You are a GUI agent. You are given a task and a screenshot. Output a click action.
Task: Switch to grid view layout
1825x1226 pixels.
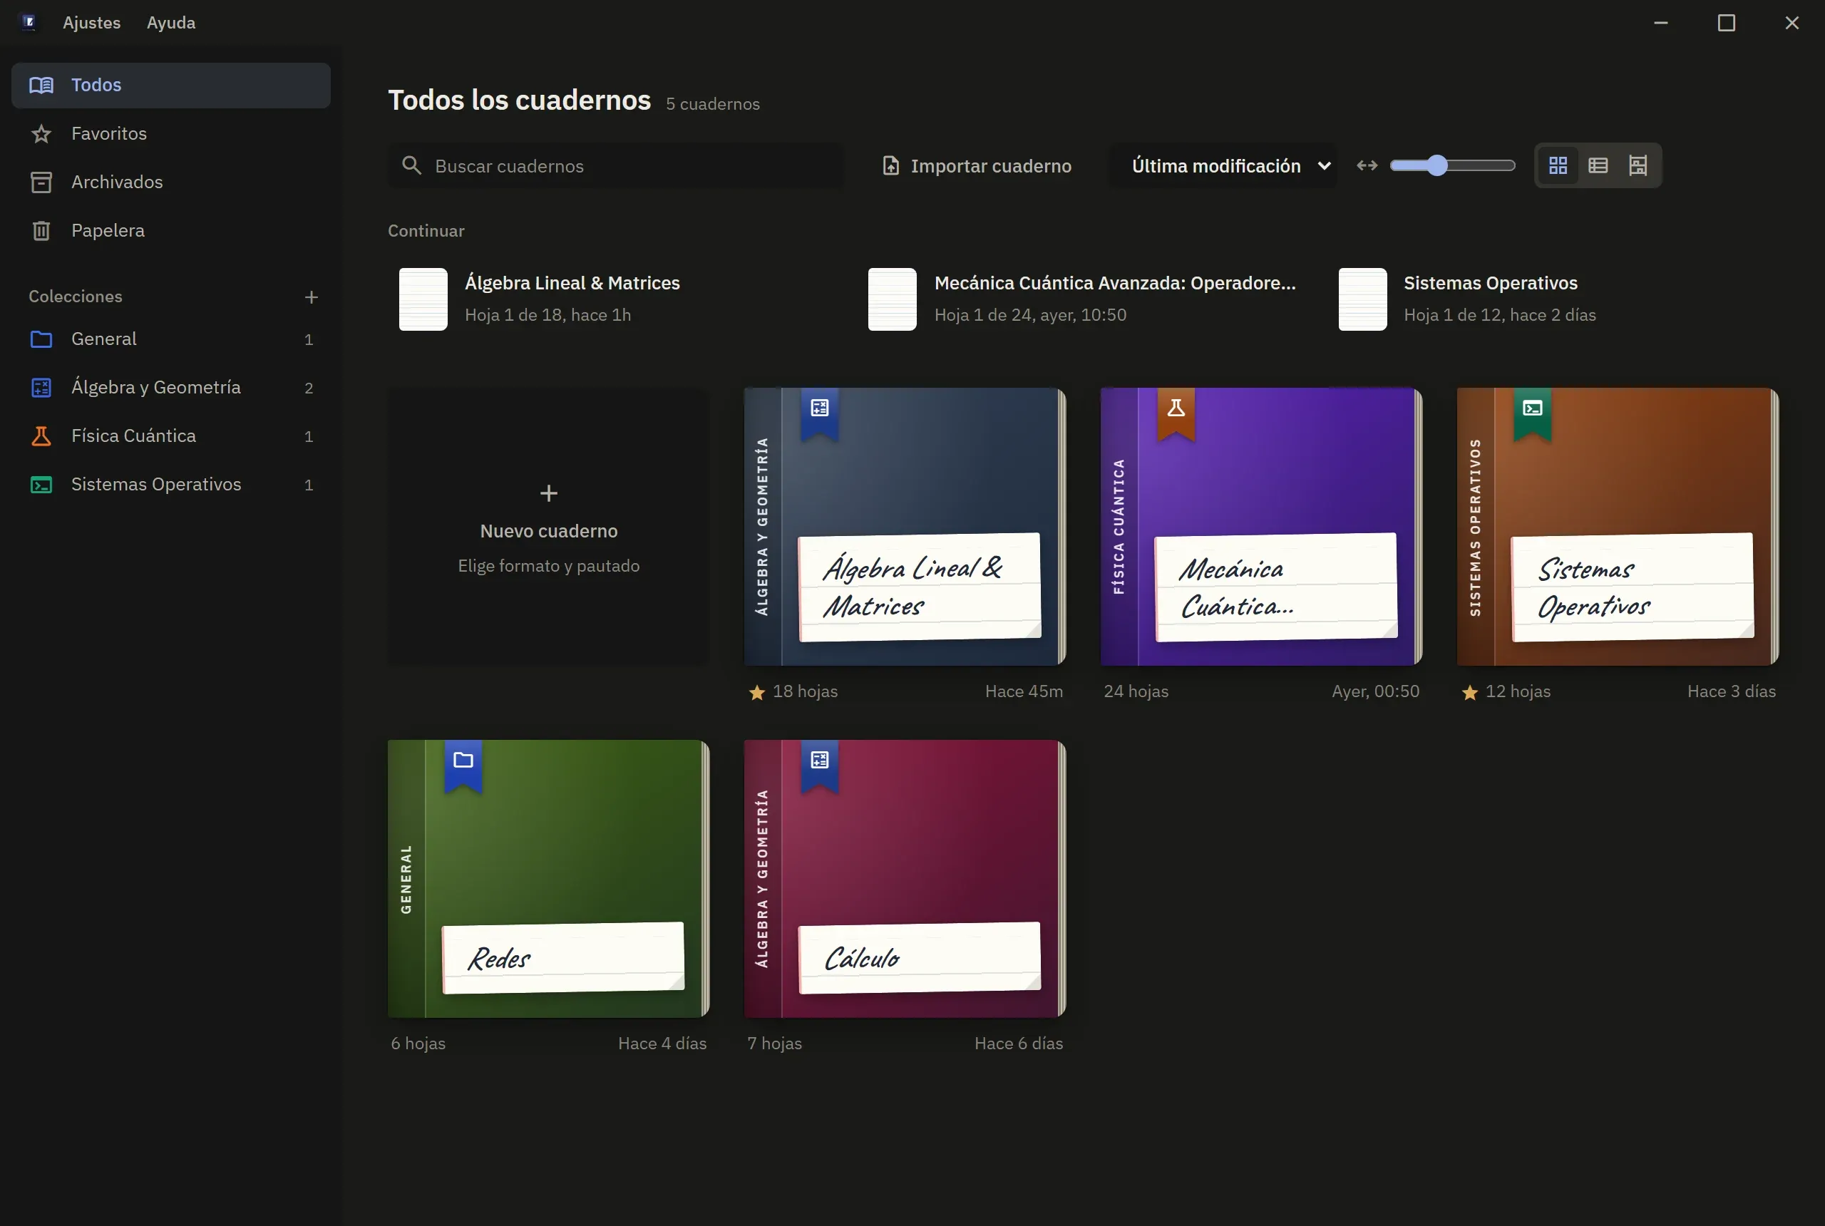coord(1558,166)
